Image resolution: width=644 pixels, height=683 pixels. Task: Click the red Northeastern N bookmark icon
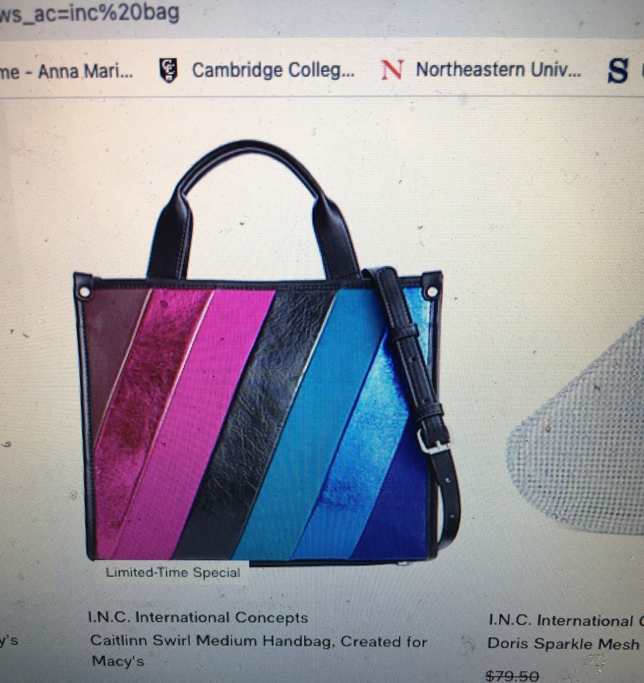(x=392, y=70)
